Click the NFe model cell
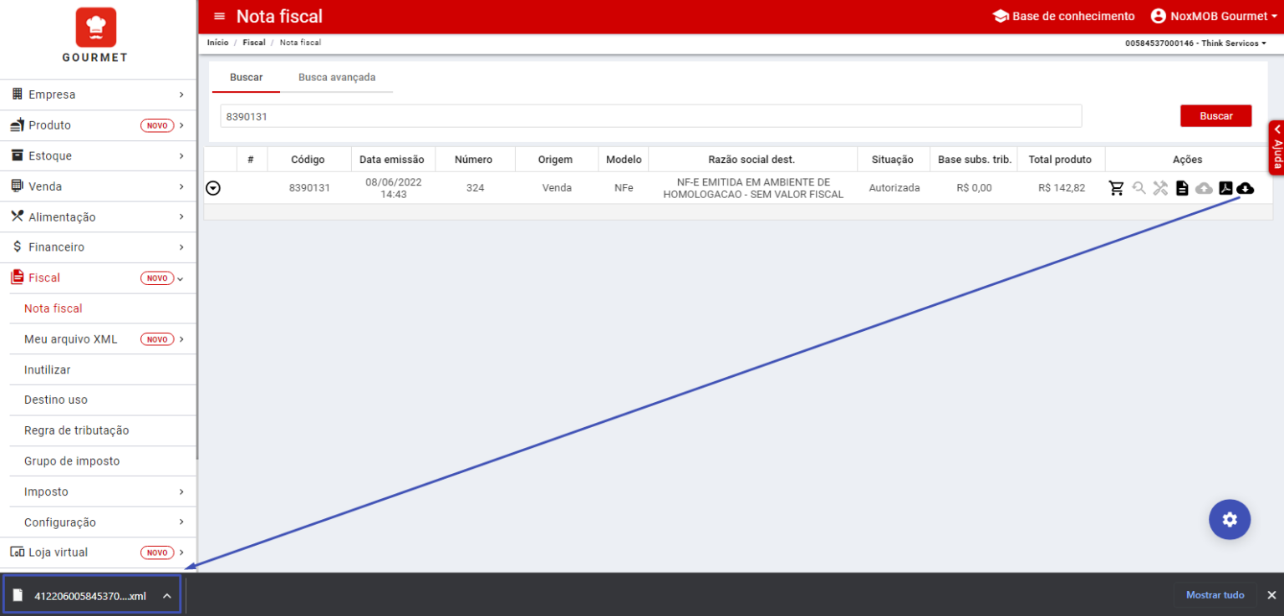The height and width of the screenshot is (616, 1284). pos(624,188)
